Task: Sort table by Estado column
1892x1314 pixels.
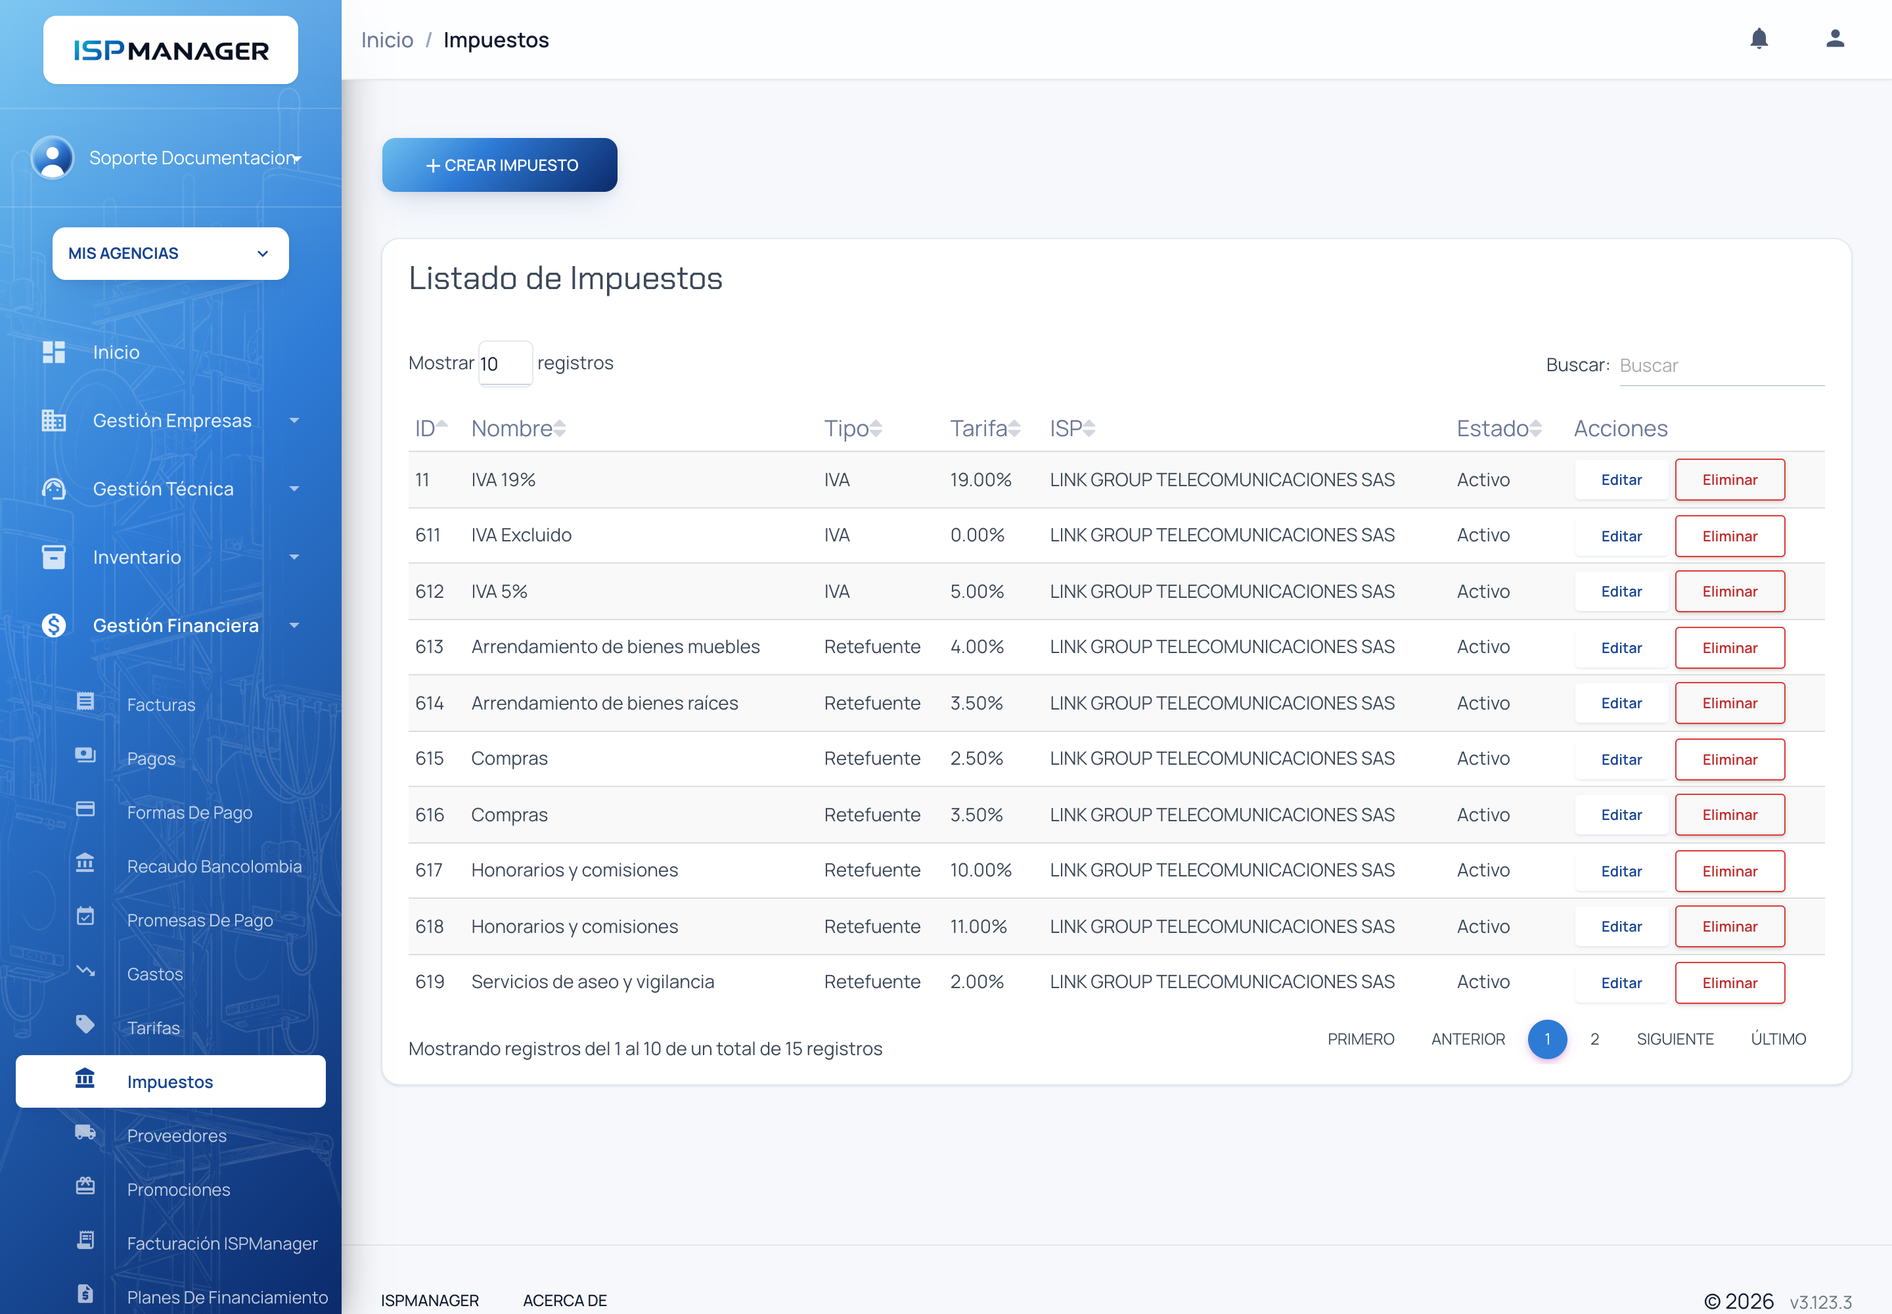Action: coord(1498,428)
